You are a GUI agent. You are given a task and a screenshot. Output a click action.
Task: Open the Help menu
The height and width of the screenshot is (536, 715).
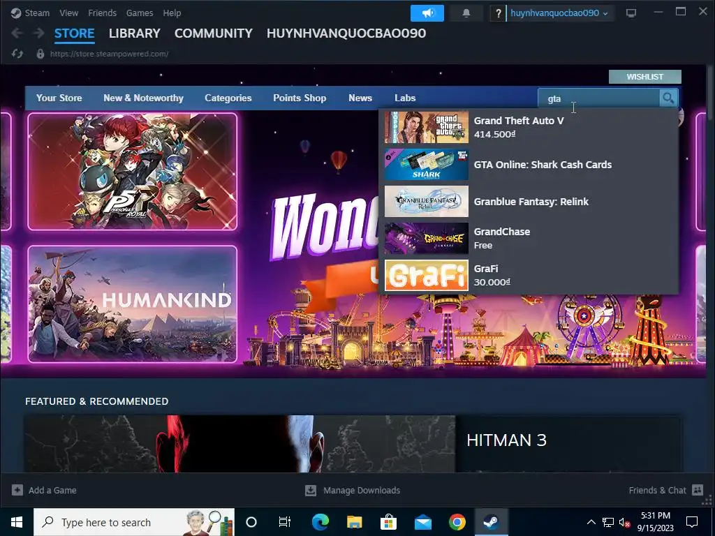pyautogui.click(x=172, y=13)
